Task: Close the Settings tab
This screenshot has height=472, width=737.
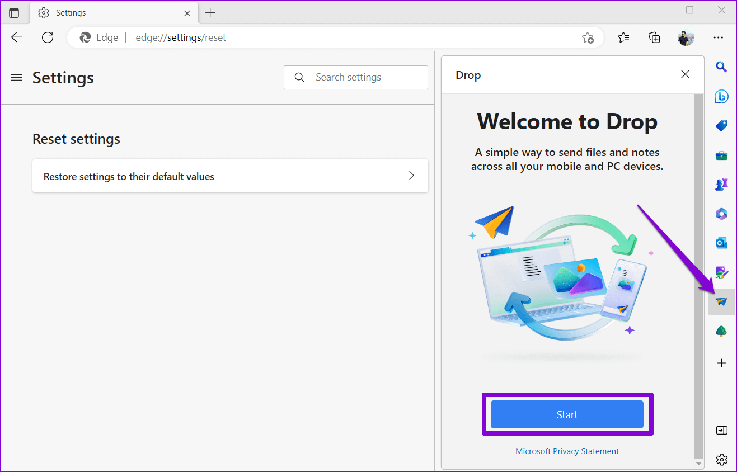Action: [187, 13]
